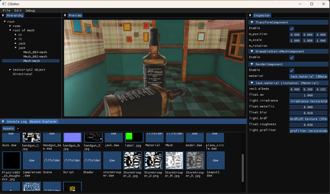Pick the Stormtrooper_R.jpg roughness texture
This screenshot has width=330, height=194.
tap(195, 160)
